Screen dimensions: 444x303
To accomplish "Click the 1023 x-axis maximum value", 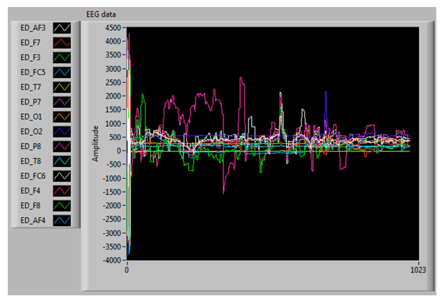I will (x=418, y=270).
